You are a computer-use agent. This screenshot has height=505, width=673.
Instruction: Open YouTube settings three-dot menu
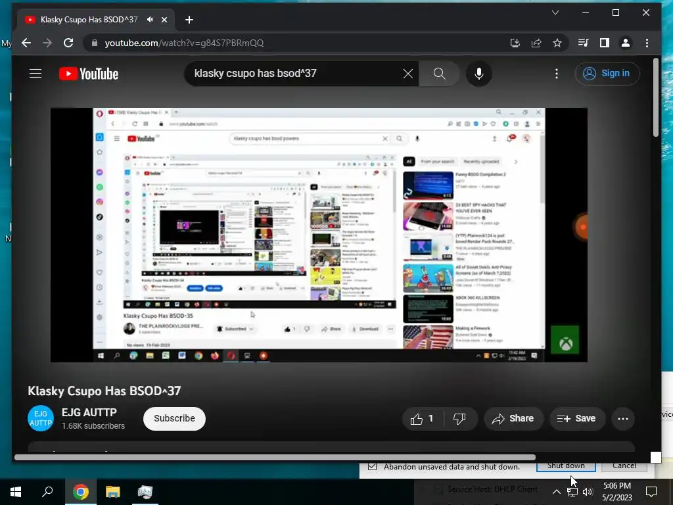(556, 74)
